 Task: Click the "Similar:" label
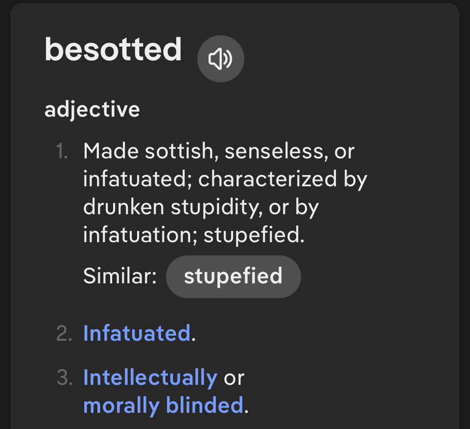tap(120, 276)
